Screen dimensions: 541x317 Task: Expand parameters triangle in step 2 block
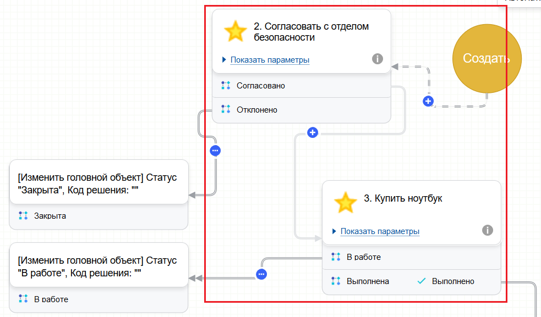click(224, 60)
